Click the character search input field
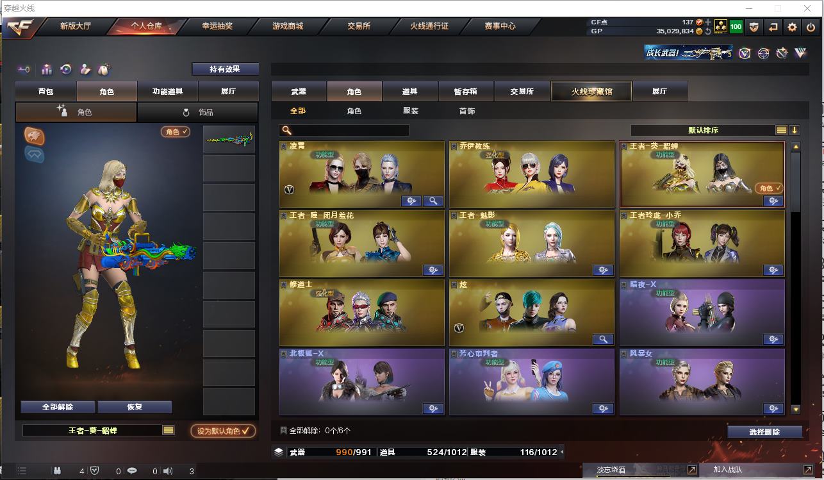The height and width of the screenshot is (480, 824). tap(344, 131)
